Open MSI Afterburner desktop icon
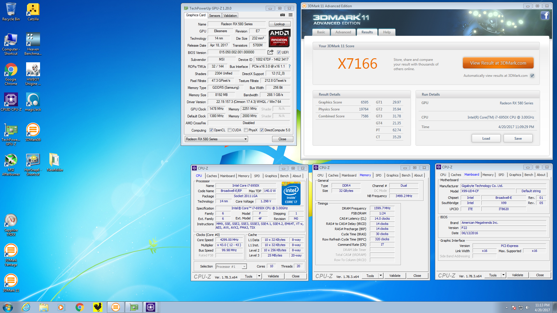The width and height of the screenshot is (557, 313). 11,165
